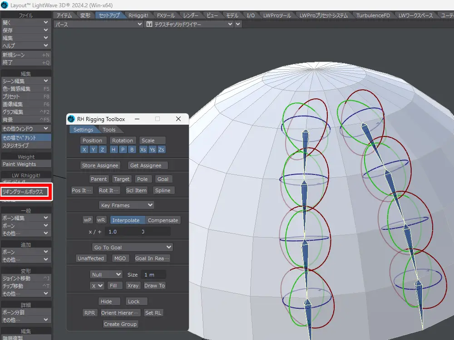Open the パース viewport view dropdown

coord(98,24)
